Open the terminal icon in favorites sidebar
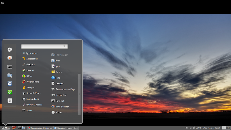The height and width of the screenshot is (130, 231). coord(10,67)
